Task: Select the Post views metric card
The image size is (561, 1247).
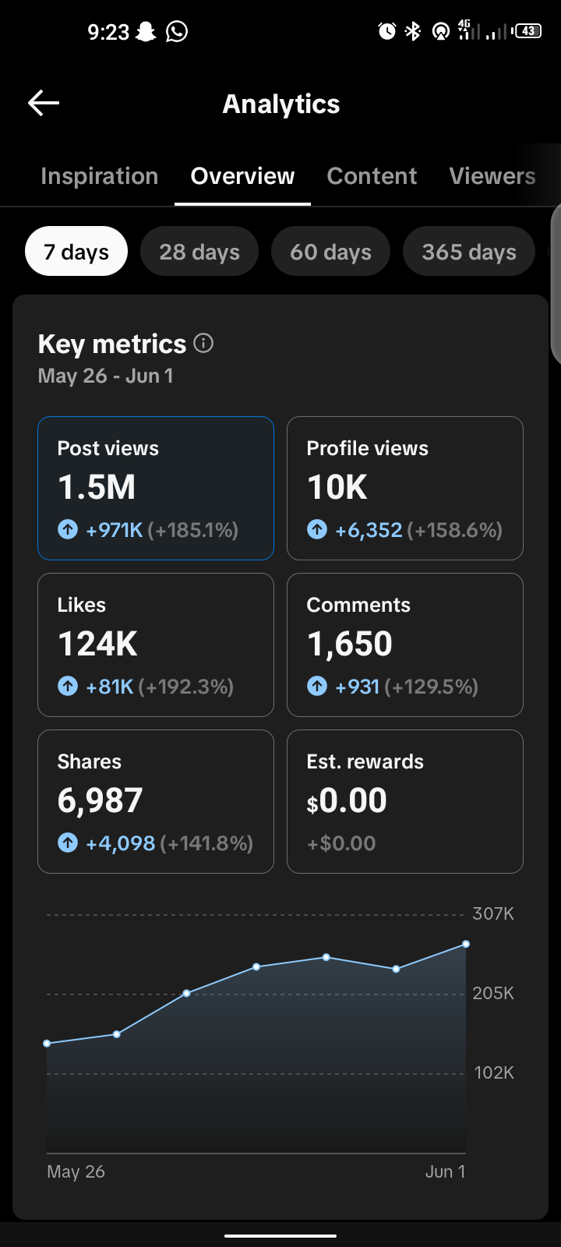Action: [x=156, y=488]
